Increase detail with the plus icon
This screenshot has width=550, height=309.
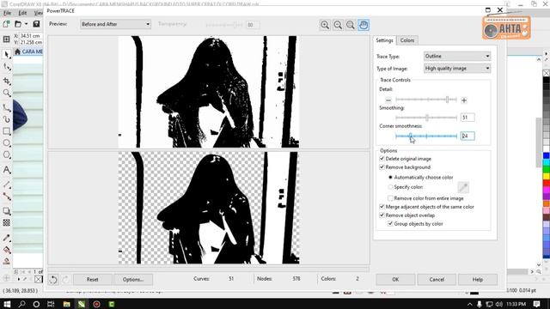464,100
